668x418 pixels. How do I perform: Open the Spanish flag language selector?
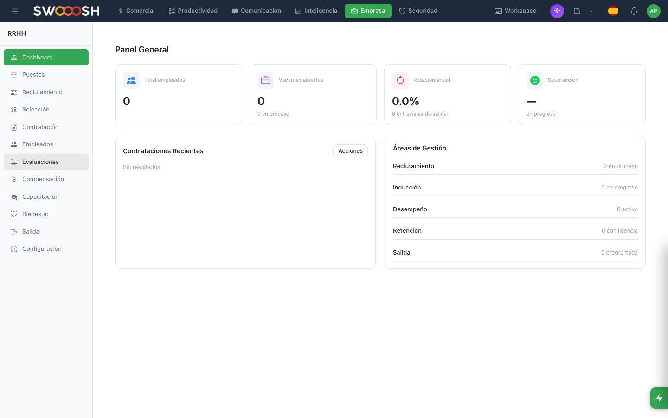click(613, 11)
